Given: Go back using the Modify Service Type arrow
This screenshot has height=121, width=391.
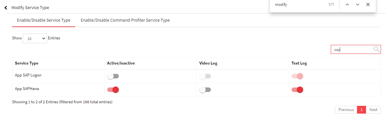Looking at the screenshot, I should (6, 7).
